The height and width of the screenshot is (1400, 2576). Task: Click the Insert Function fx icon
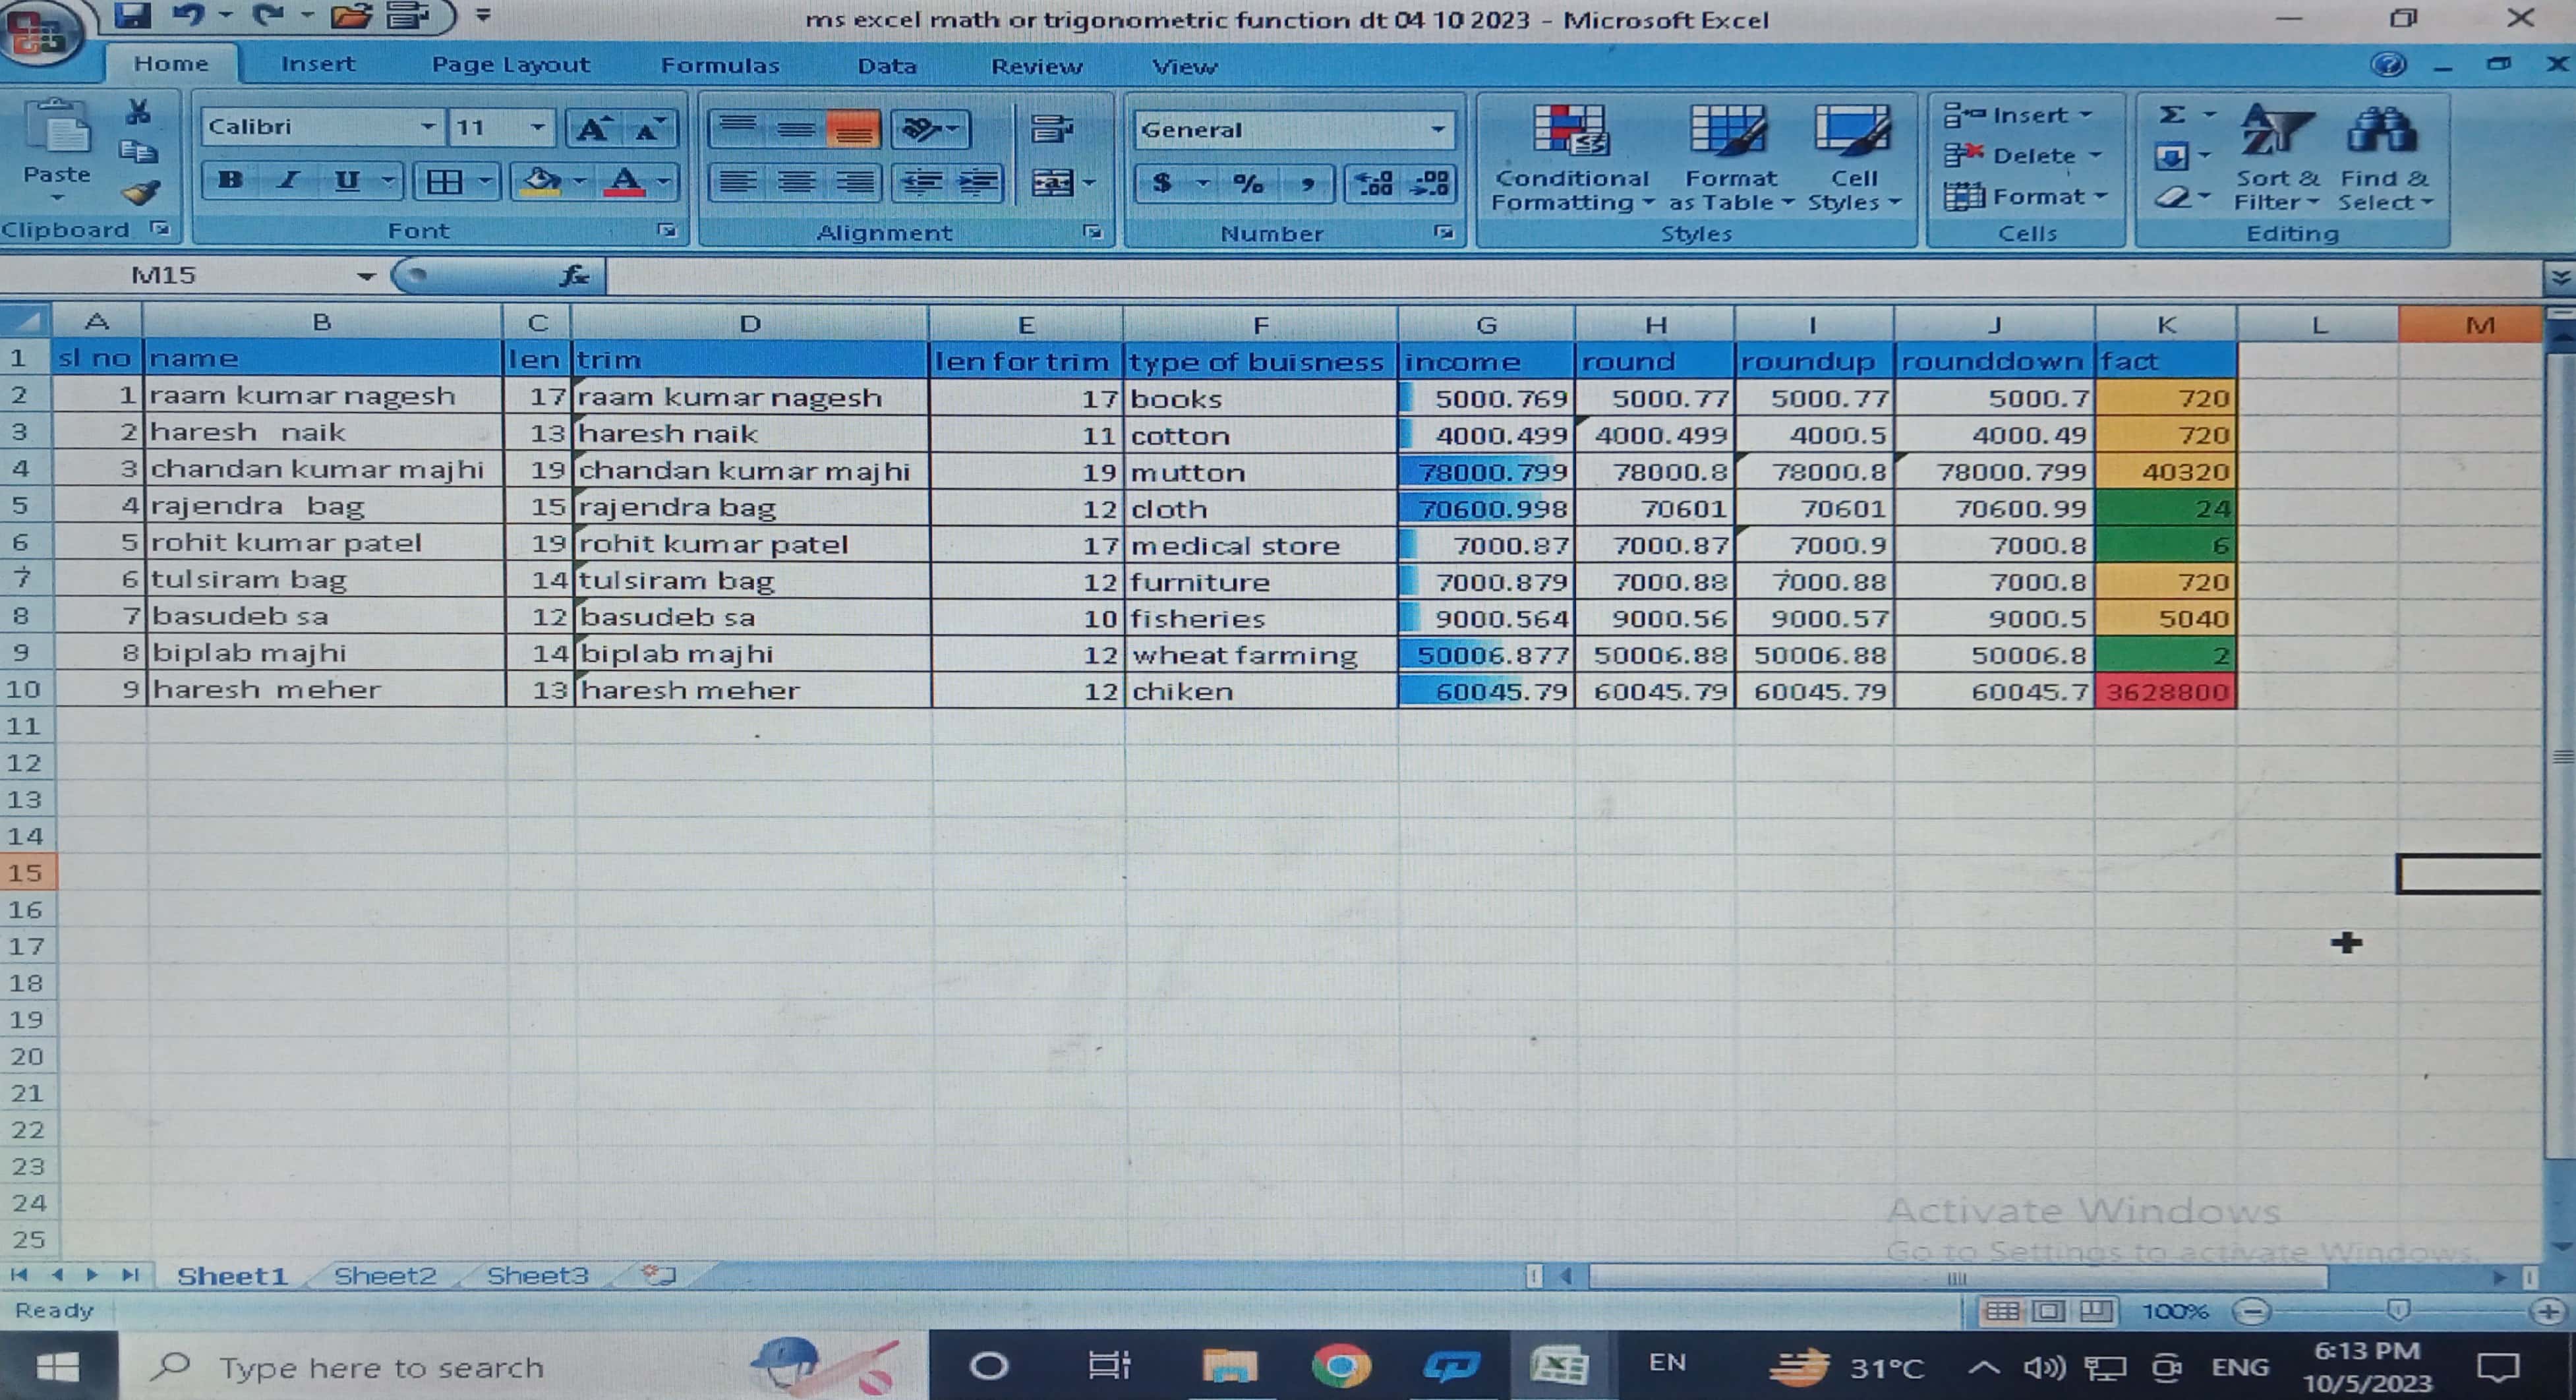[x=574, y=275]
